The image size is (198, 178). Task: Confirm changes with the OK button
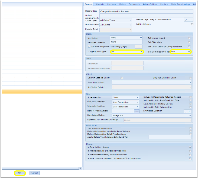click(x=20, y=173)
